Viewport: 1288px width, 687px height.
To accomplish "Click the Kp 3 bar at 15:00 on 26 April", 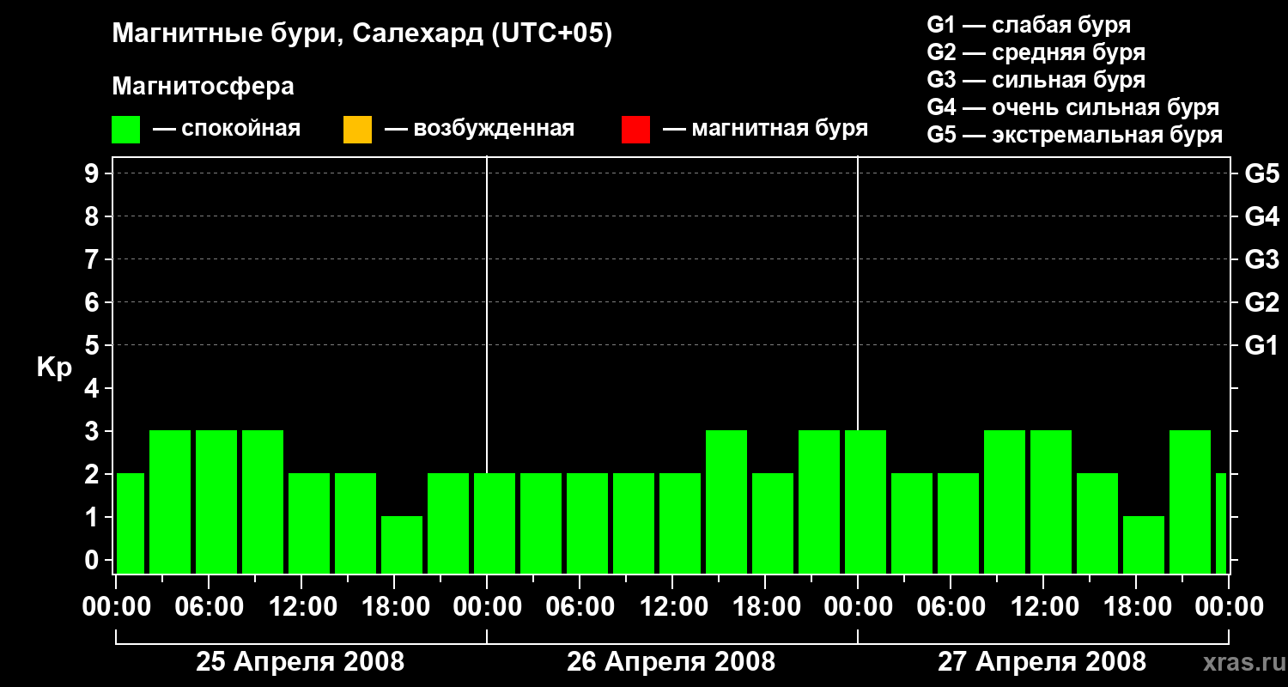I will point(726,502).
